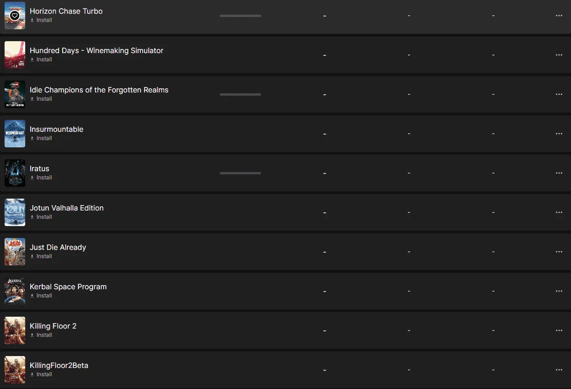This screenshot has width=571, height=389.
Task: Click Iratus cover thumbnail
Action: (15, 173)
